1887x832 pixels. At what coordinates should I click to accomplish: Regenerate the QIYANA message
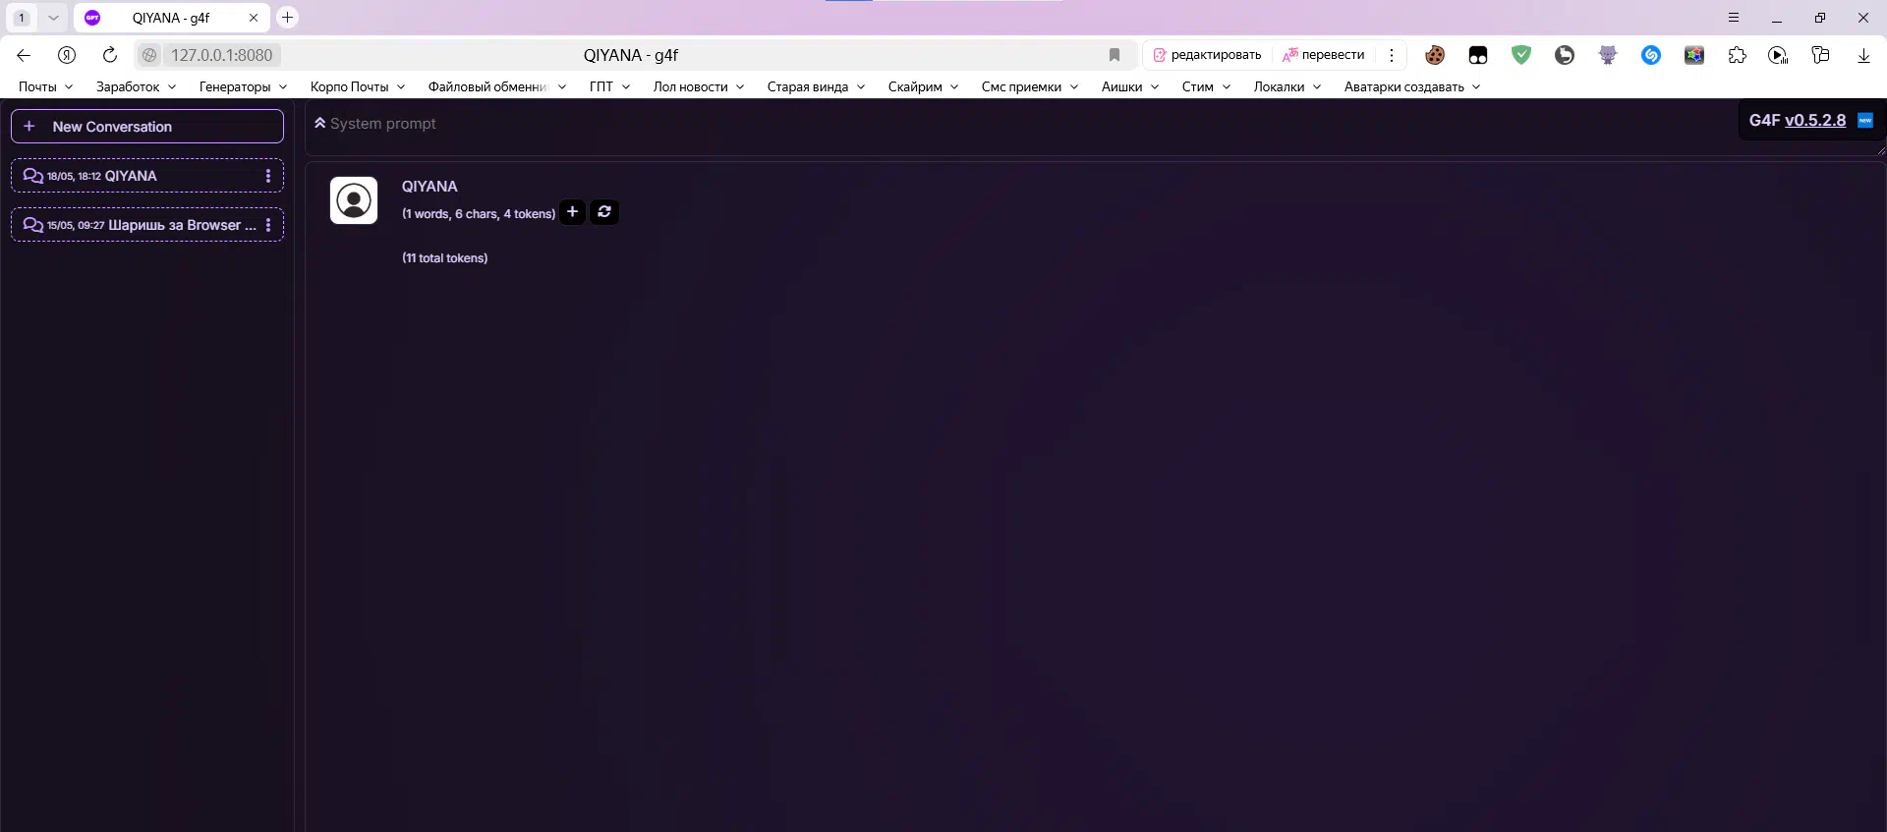click(604, 212)
